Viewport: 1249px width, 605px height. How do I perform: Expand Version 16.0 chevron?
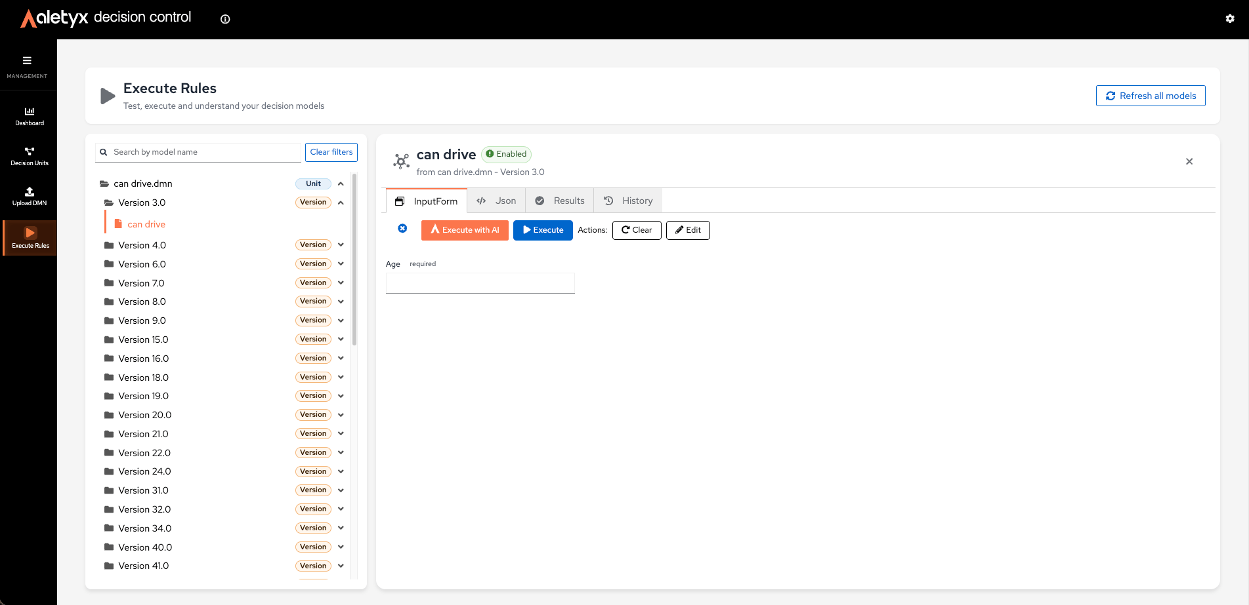[341, 359]
